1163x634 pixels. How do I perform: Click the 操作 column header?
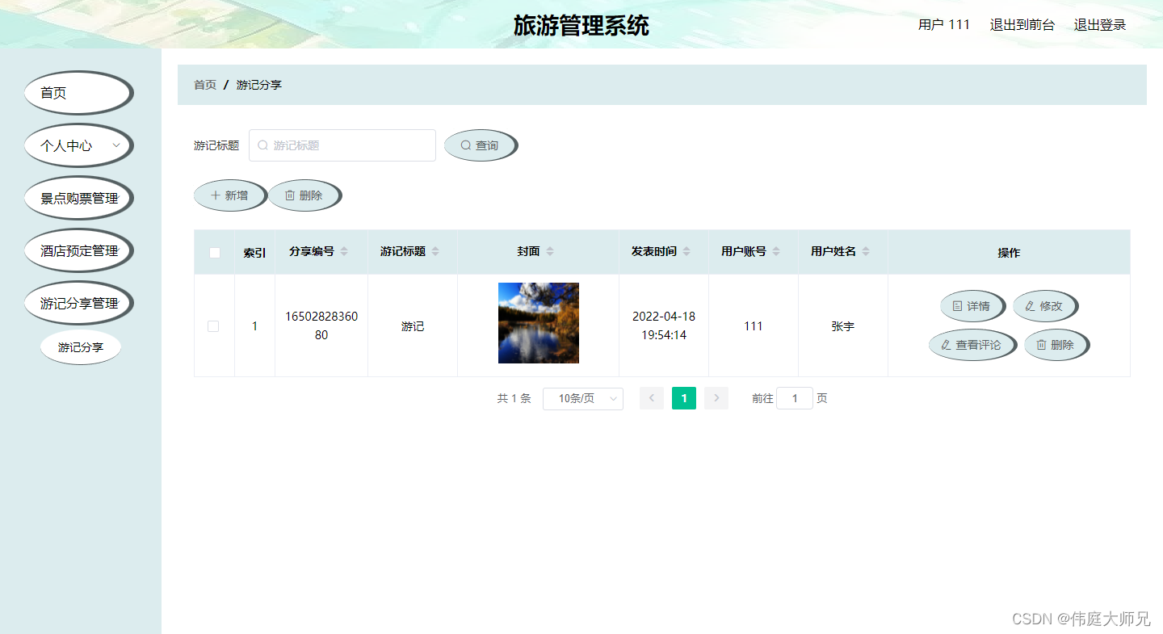(1009, 253)
